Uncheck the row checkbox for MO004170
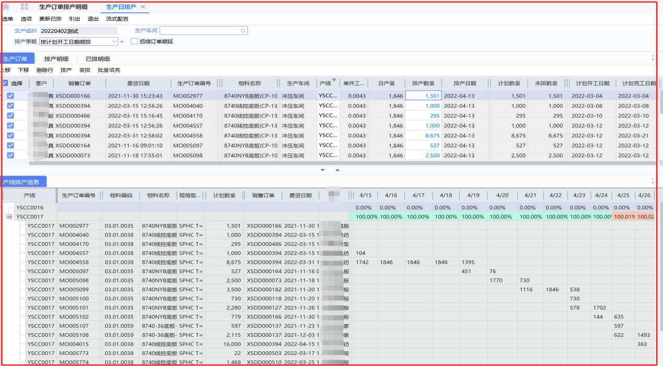This screenshot has width=663, height=366. (x=10, y=115)
